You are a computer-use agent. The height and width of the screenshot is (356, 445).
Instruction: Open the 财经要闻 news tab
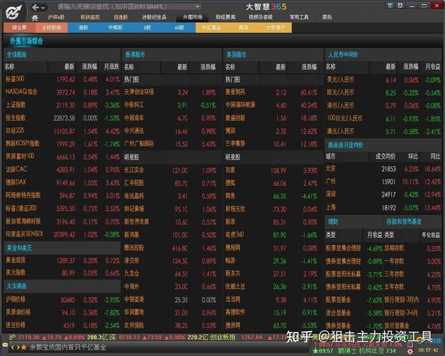tap(226, 16)
